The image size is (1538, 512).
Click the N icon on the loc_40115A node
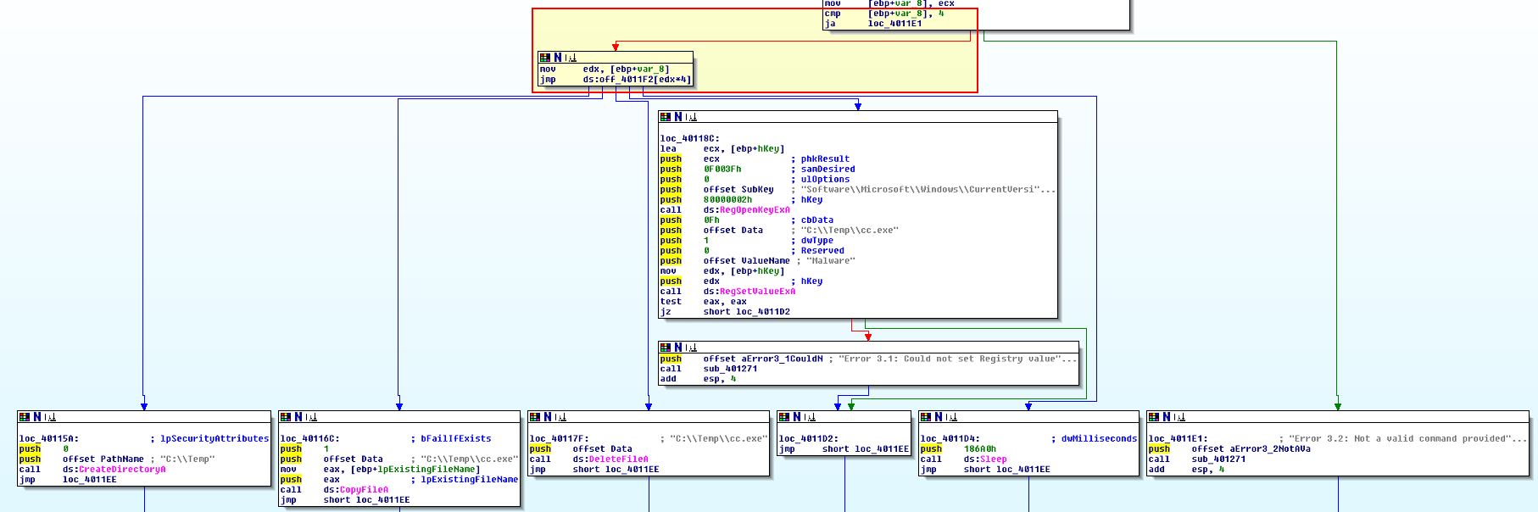point(36,417)
